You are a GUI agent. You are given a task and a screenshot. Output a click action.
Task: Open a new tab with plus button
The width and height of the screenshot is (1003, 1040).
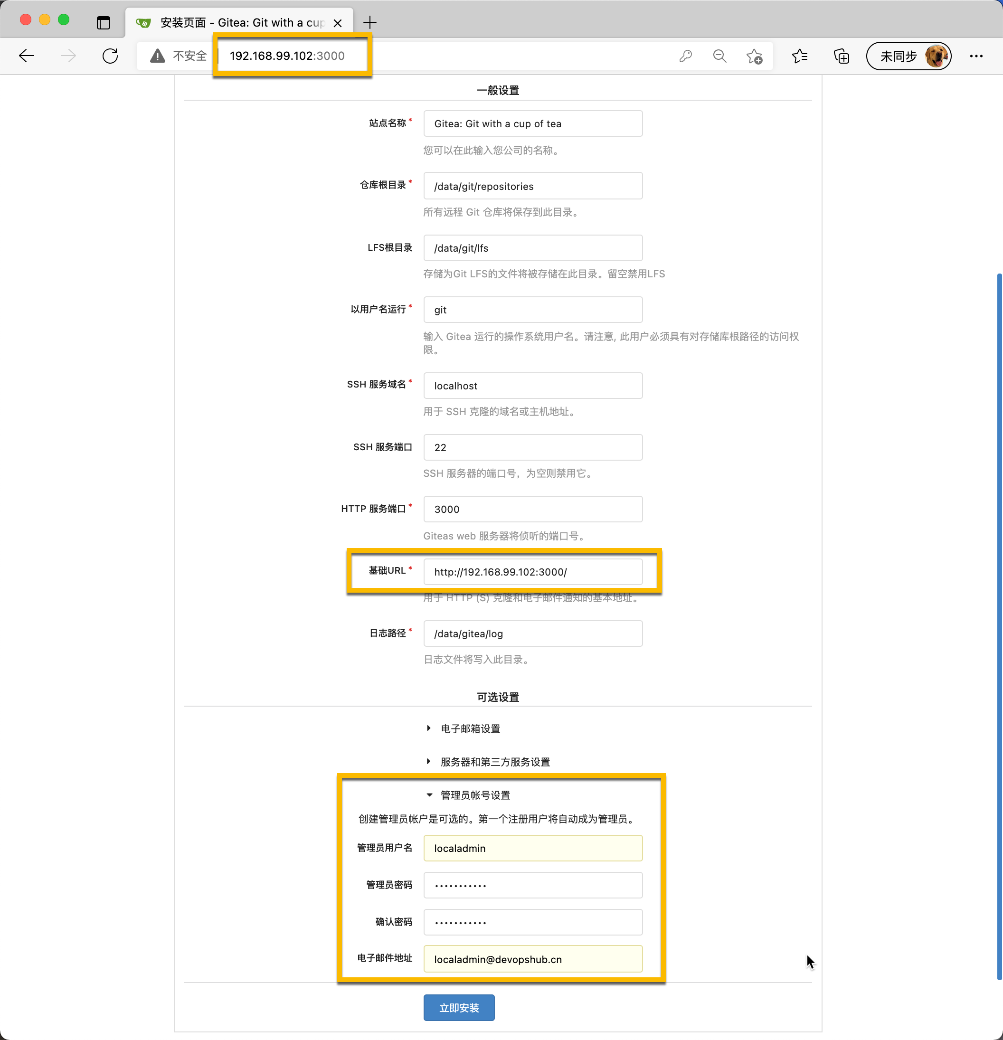tap(370, 22)
